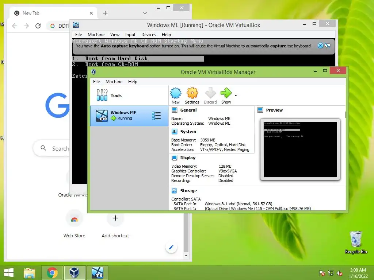The width and height of the screenshot is (374, 280).
Task: Switch to VirtualBox Manager taskbar icon
Action: point(75,273)
